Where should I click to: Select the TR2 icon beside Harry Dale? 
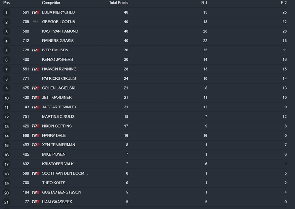[35, 136]
